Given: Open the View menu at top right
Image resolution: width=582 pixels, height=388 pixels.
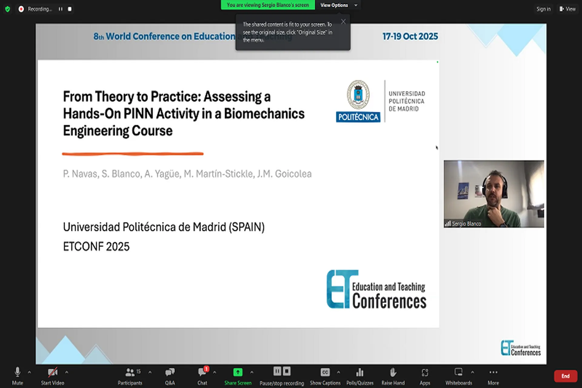Looking at the screenshot, I should (567, 9).
